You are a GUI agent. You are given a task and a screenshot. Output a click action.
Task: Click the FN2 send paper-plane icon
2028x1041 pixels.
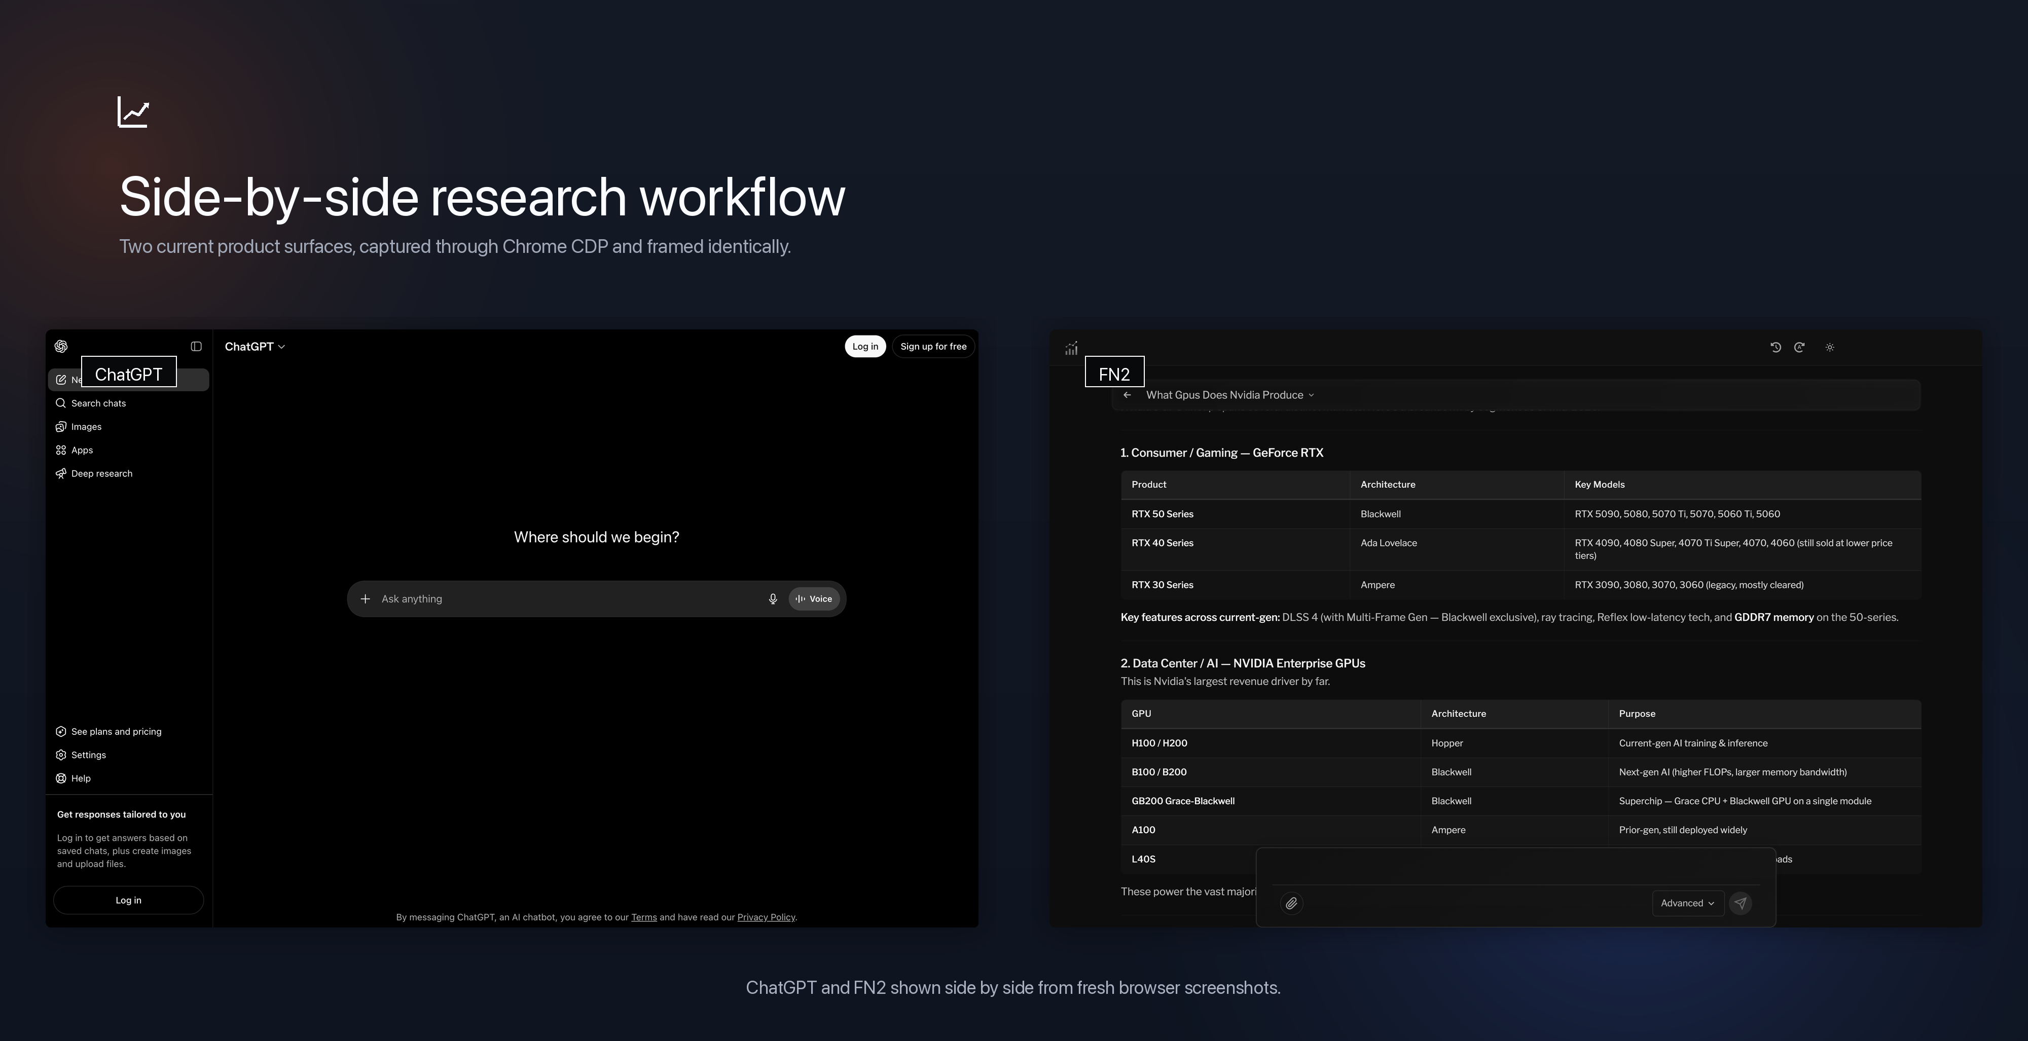[x=1741, y=903]
